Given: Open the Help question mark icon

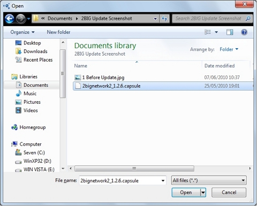Looking at the screenshot, I should pyautogui.click(x=244, y=32).
